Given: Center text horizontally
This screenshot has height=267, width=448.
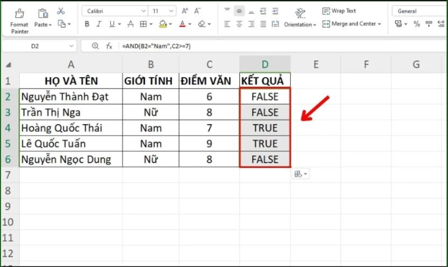Looking at the screenshot, I should pos(239,24).
